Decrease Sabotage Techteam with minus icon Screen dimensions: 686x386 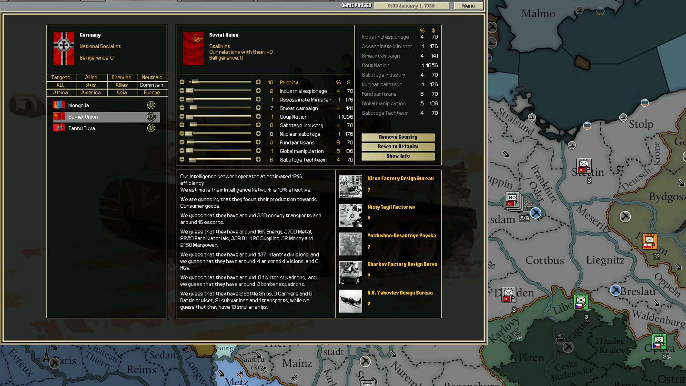pyautogui.click(x=182, y=159)
